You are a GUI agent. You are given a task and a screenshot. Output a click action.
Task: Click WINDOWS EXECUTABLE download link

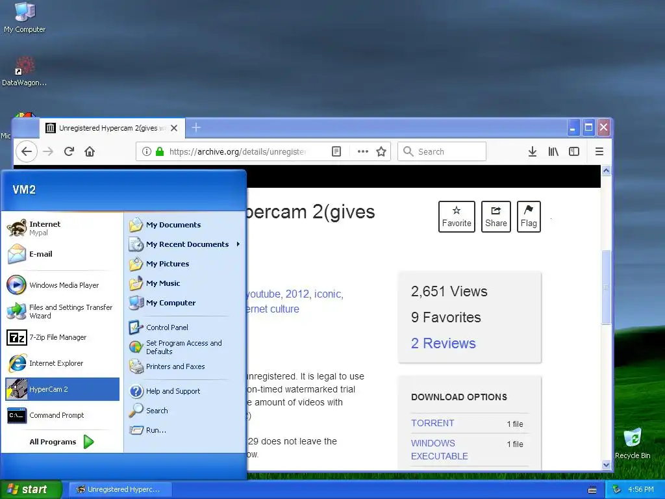[x=440, y=450]
